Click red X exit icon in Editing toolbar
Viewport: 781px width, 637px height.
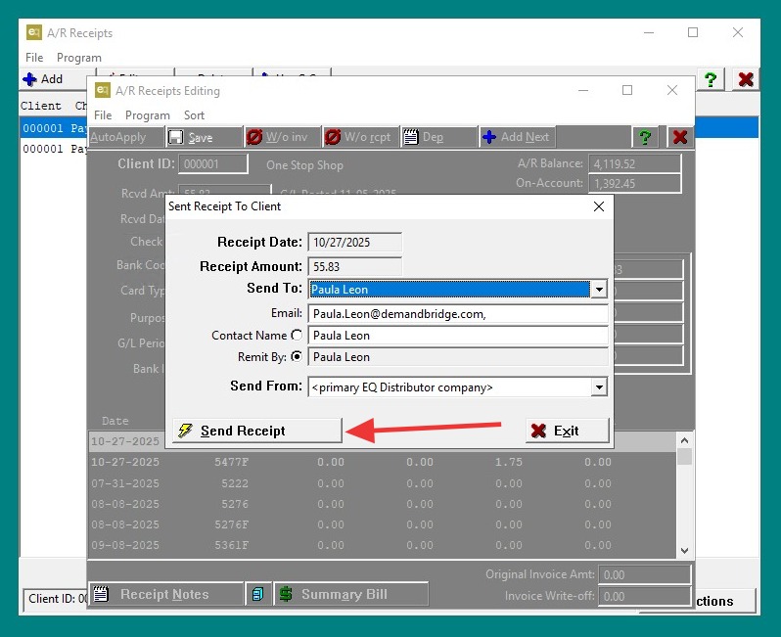click(x=680, y=137)
